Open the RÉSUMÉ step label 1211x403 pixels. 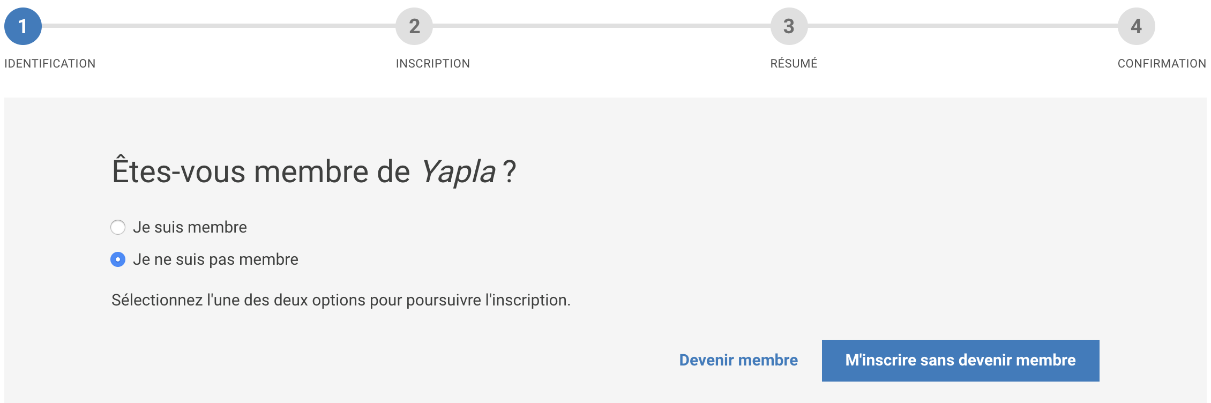click(794, 64)
